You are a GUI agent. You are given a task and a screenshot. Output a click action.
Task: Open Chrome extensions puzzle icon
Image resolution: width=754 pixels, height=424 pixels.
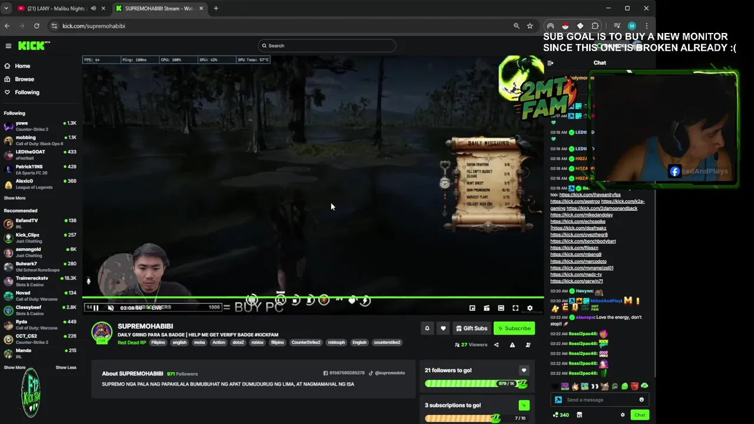595,26
